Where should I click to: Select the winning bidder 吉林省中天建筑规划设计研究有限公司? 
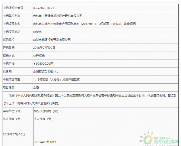[57, 15]
